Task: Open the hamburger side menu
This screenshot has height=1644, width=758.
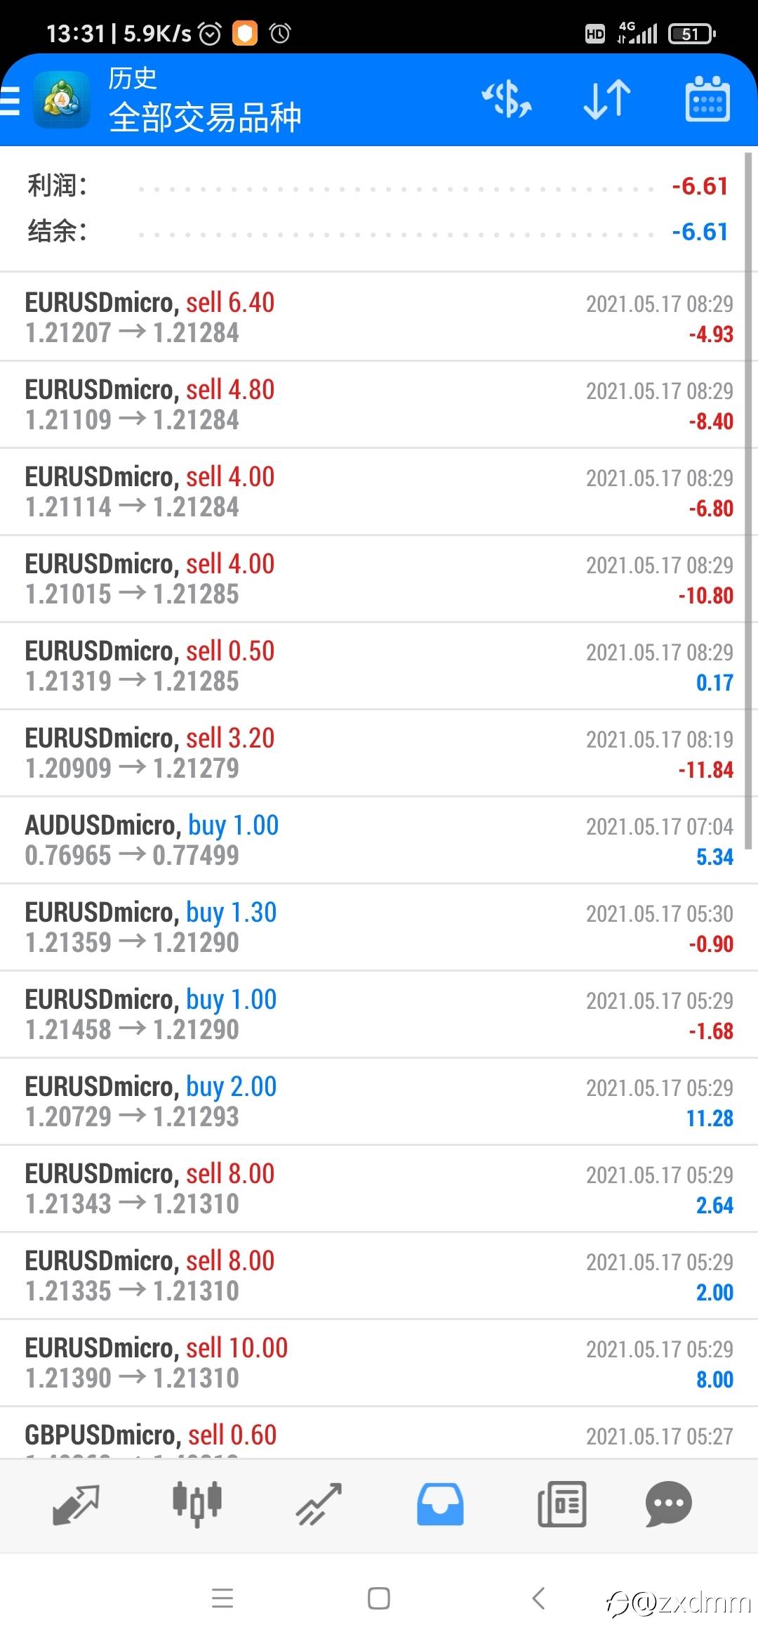Action: [10, 100]
